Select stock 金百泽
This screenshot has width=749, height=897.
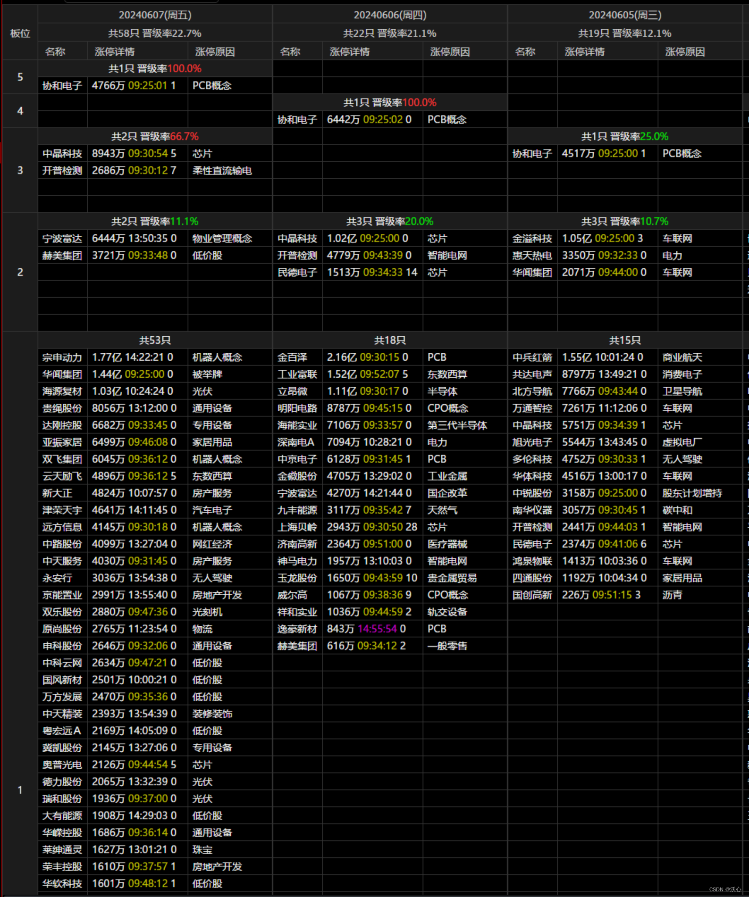click(x=292, y=357)
